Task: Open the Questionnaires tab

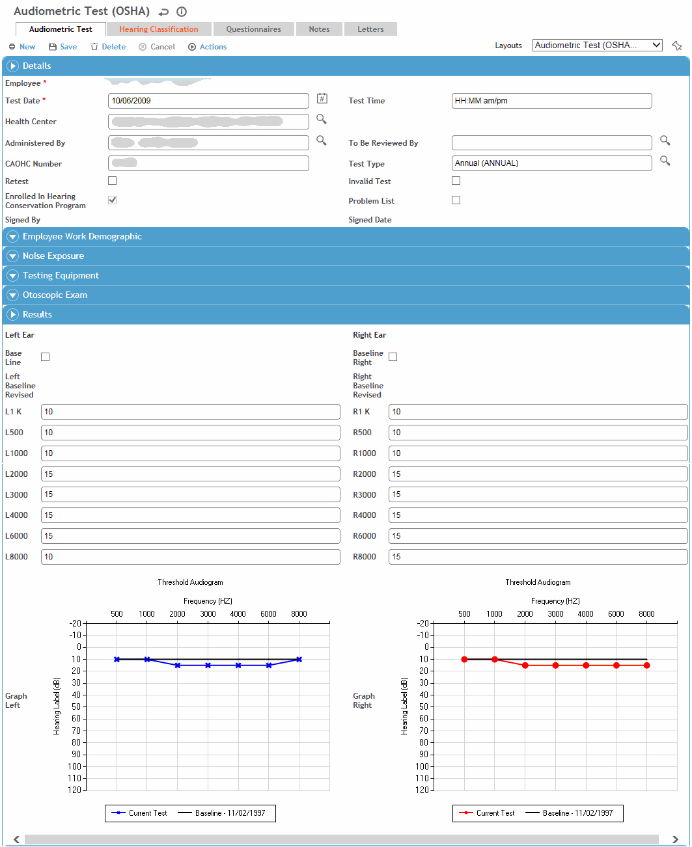Action: (x=254, y=29)
